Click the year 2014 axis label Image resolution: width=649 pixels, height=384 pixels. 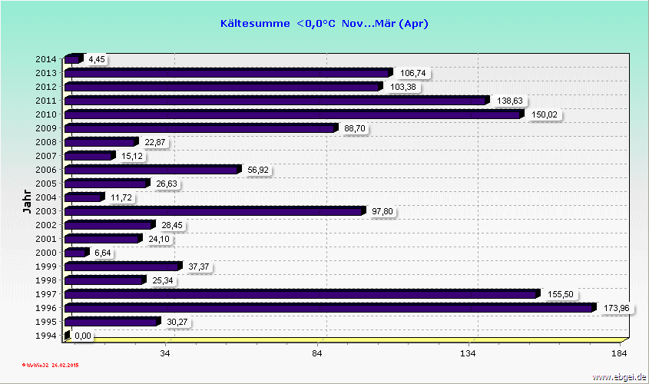pos(45,59)
